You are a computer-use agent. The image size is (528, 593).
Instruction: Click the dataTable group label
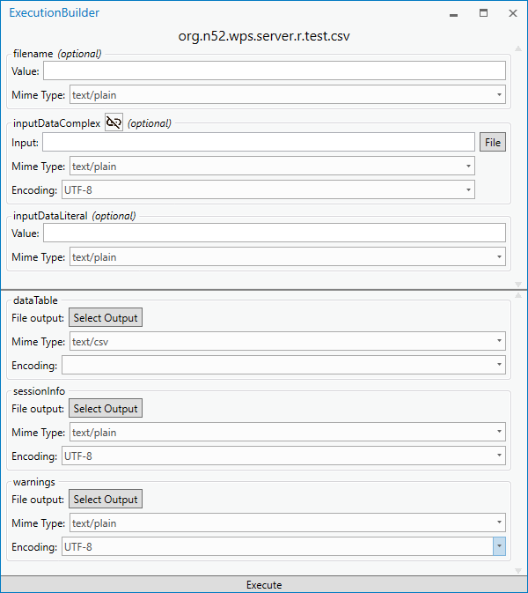(35, 300)
